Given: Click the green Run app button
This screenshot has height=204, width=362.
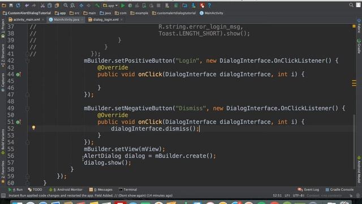Looking at the screenshot, I should click(x=123, y=5).
